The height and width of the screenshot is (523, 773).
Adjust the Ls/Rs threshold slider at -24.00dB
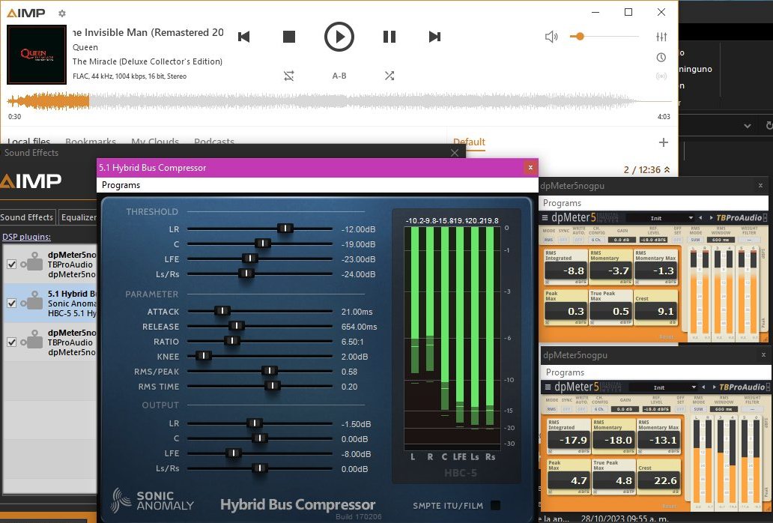click(246, 273)
